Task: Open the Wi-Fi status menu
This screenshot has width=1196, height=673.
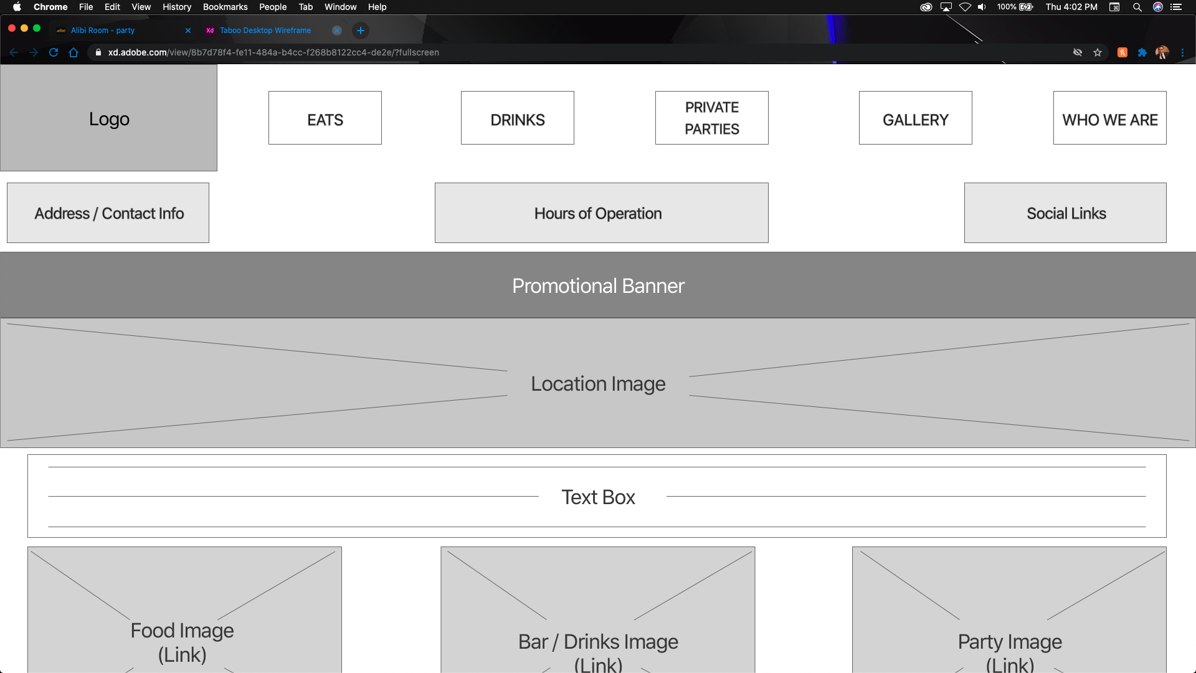Action: coord(965,7)
